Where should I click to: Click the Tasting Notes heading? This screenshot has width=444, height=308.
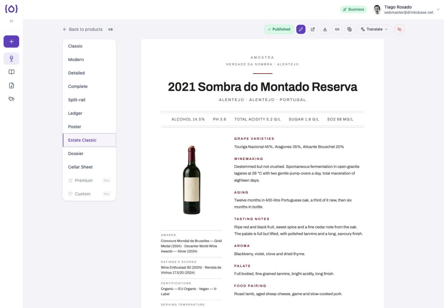[x=252, y=219]
